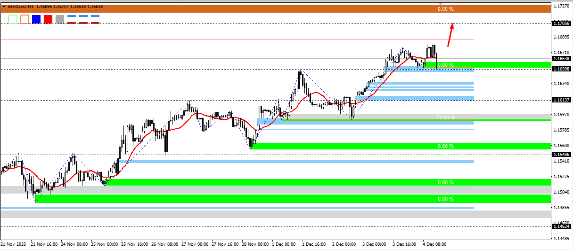Viewport: 573px width, 250px height.
Task: Click the 2 Dec 08:00 time label
Action: tap(344, 245)
